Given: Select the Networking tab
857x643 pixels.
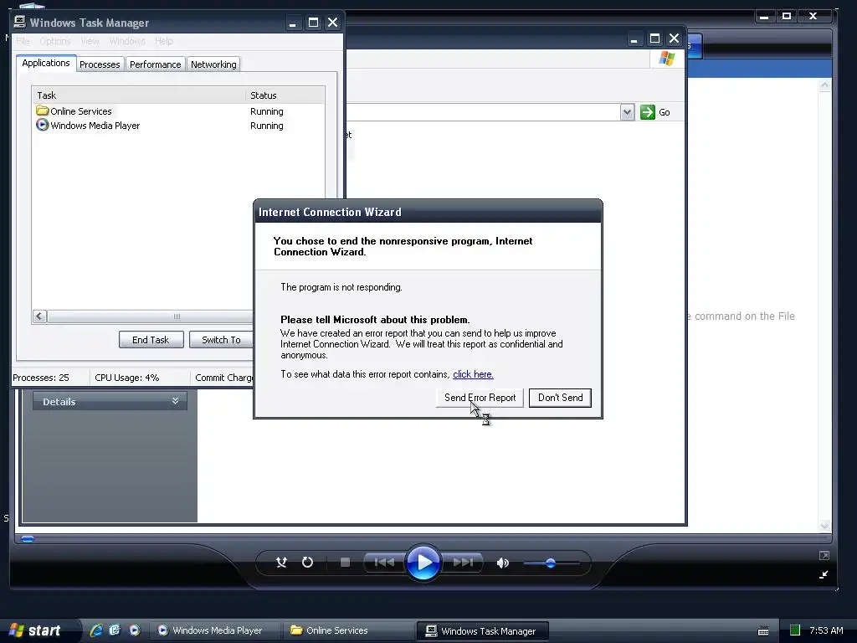Looking at the screenshot, I should pos(213,64).
